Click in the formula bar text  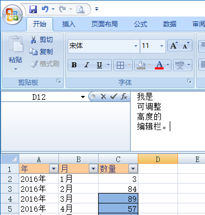pyautogui.click(x=168, y=121)
